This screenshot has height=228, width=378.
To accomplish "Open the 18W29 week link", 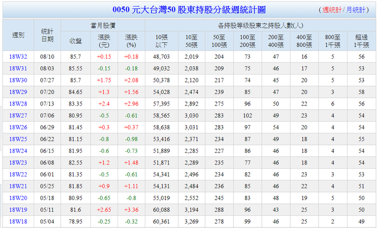I will pyautogui.click(x=18, y=92).
